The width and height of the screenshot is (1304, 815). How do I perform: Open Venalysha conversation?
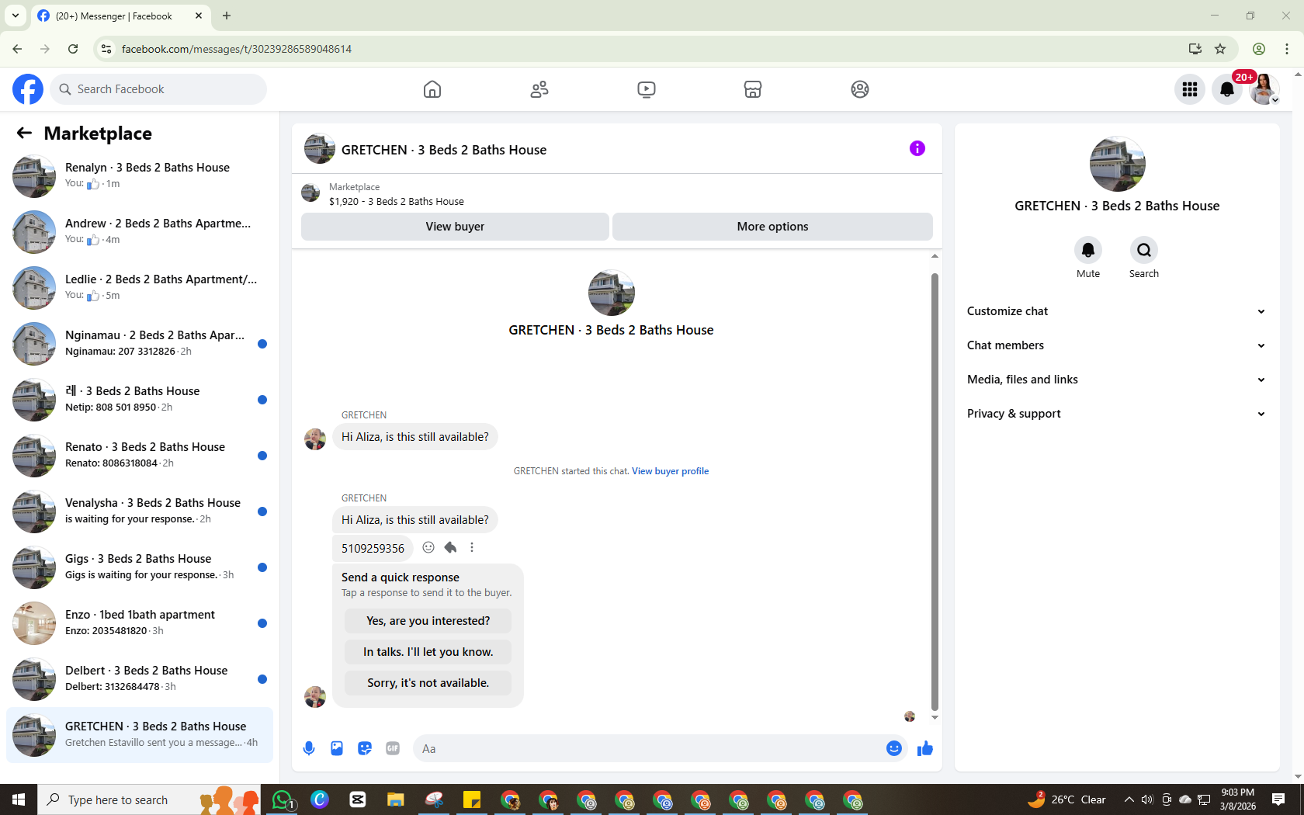[x=140, y=512]
